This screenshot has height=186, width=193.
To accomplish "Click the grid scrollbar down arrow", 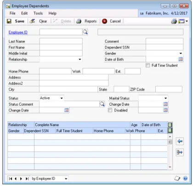I will coord(170,167).
